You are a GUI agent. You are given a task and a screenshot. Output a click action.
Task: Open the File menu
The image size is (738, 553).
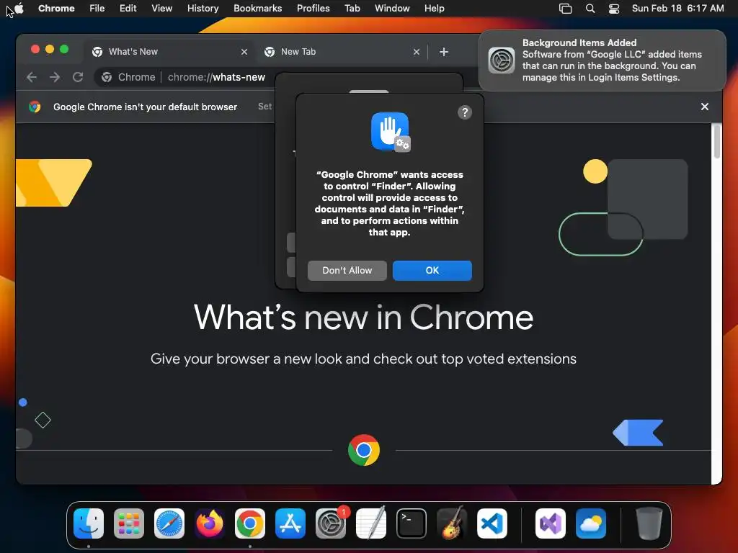[x=97, y=9]
